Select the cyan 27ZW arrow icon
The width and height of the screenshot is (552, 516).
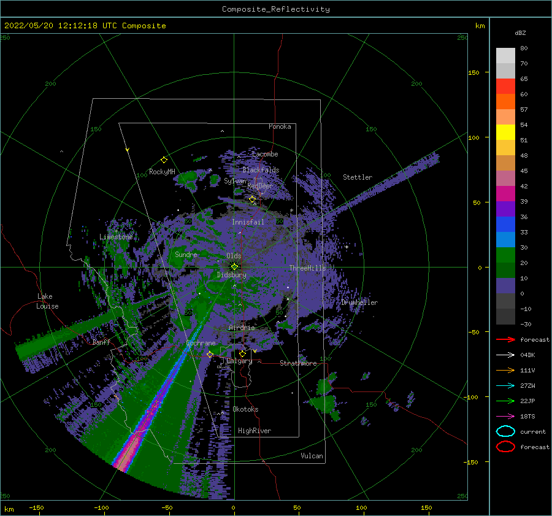505,386
